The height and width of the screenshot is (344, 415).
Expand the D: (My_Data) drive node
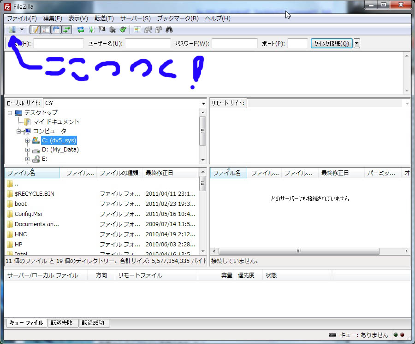pyautogui.click(x=27, y=150)
